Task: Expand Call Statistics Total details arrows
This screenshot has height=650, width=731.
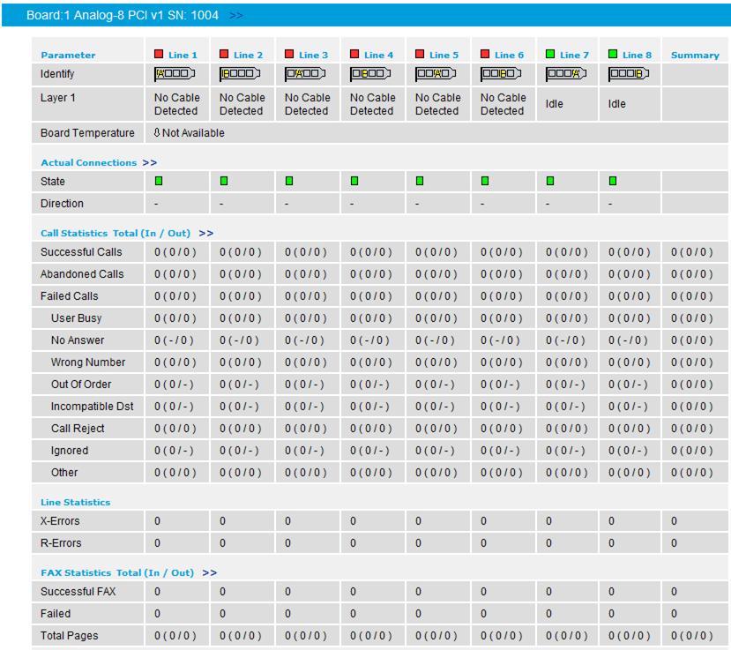Action: coord(206,233)
